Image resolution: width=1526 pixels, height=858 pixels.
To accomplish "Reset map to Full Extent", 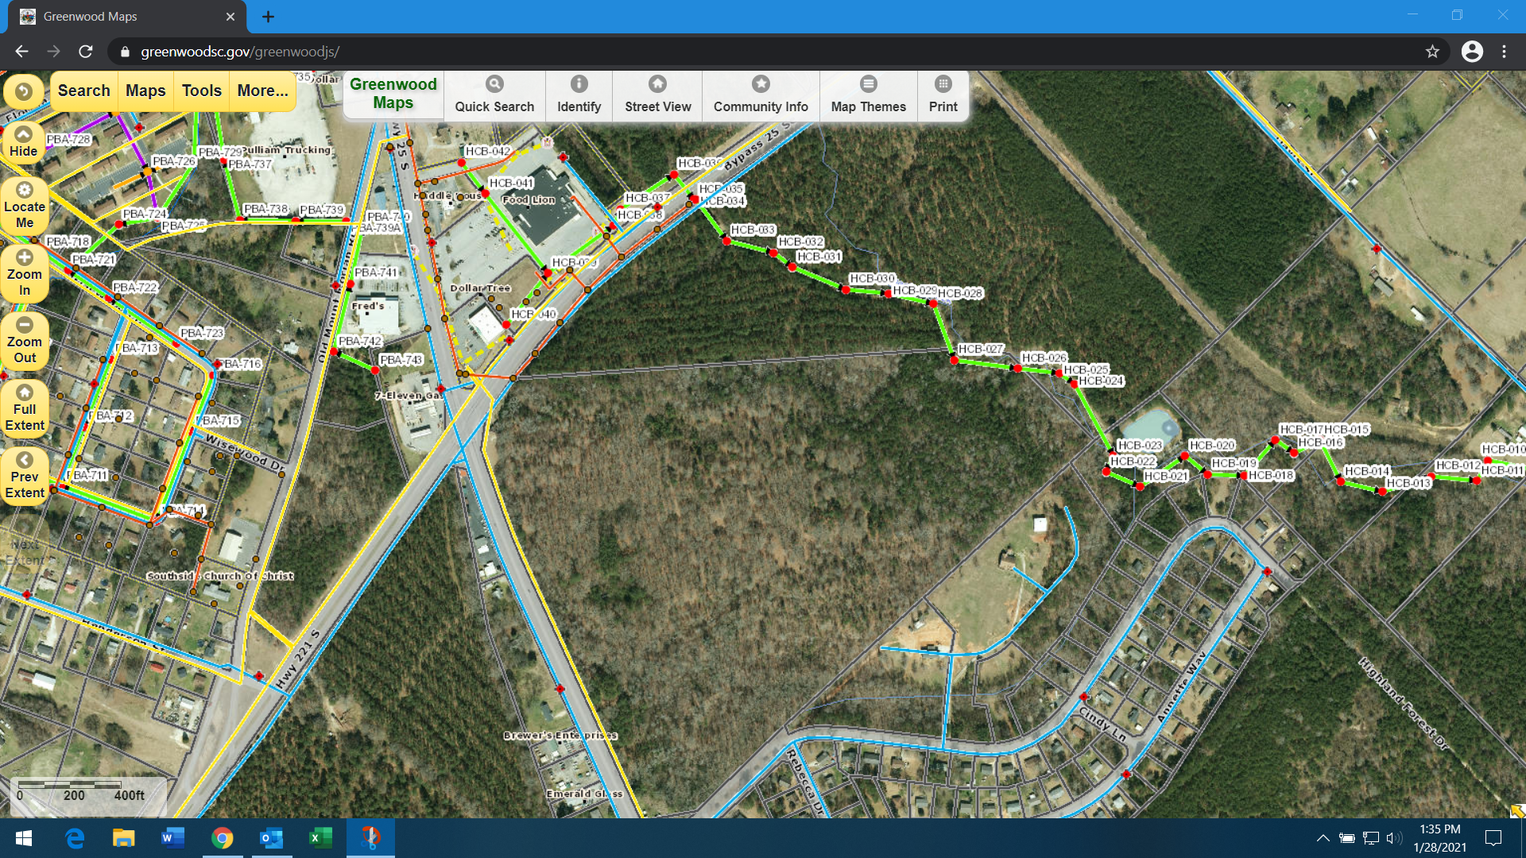I will (x=25, y=408).
